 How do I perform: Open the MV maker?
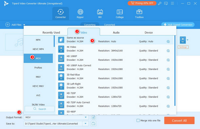[100, 14]
